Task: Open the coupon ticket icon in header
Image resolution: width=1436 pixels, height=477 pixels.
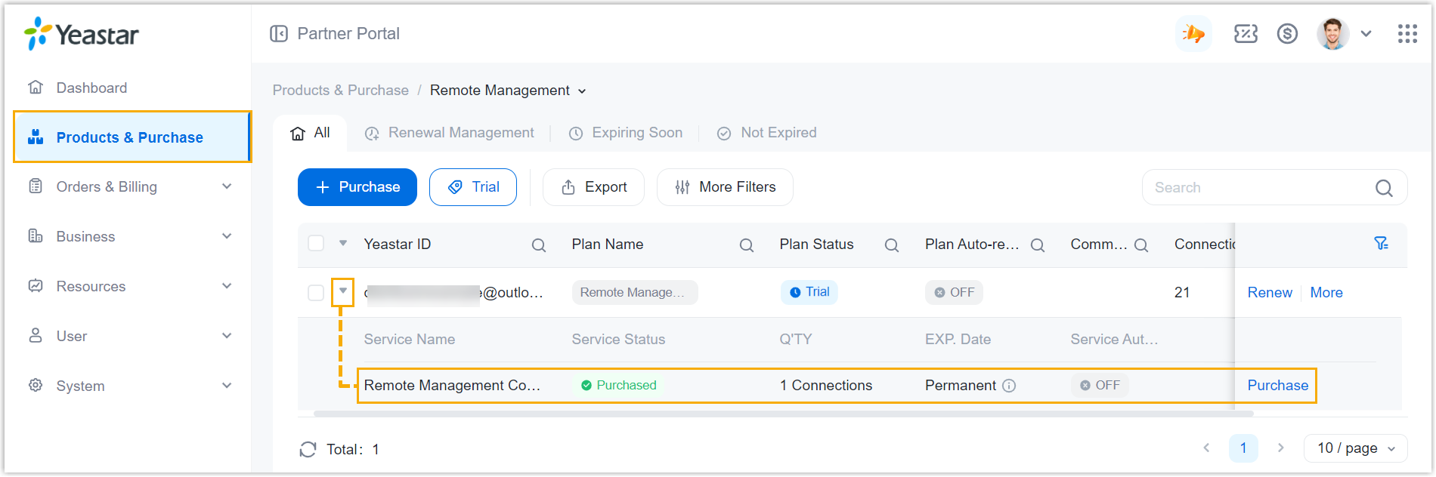Action: pyautogui.click(x=1246, y=34)
